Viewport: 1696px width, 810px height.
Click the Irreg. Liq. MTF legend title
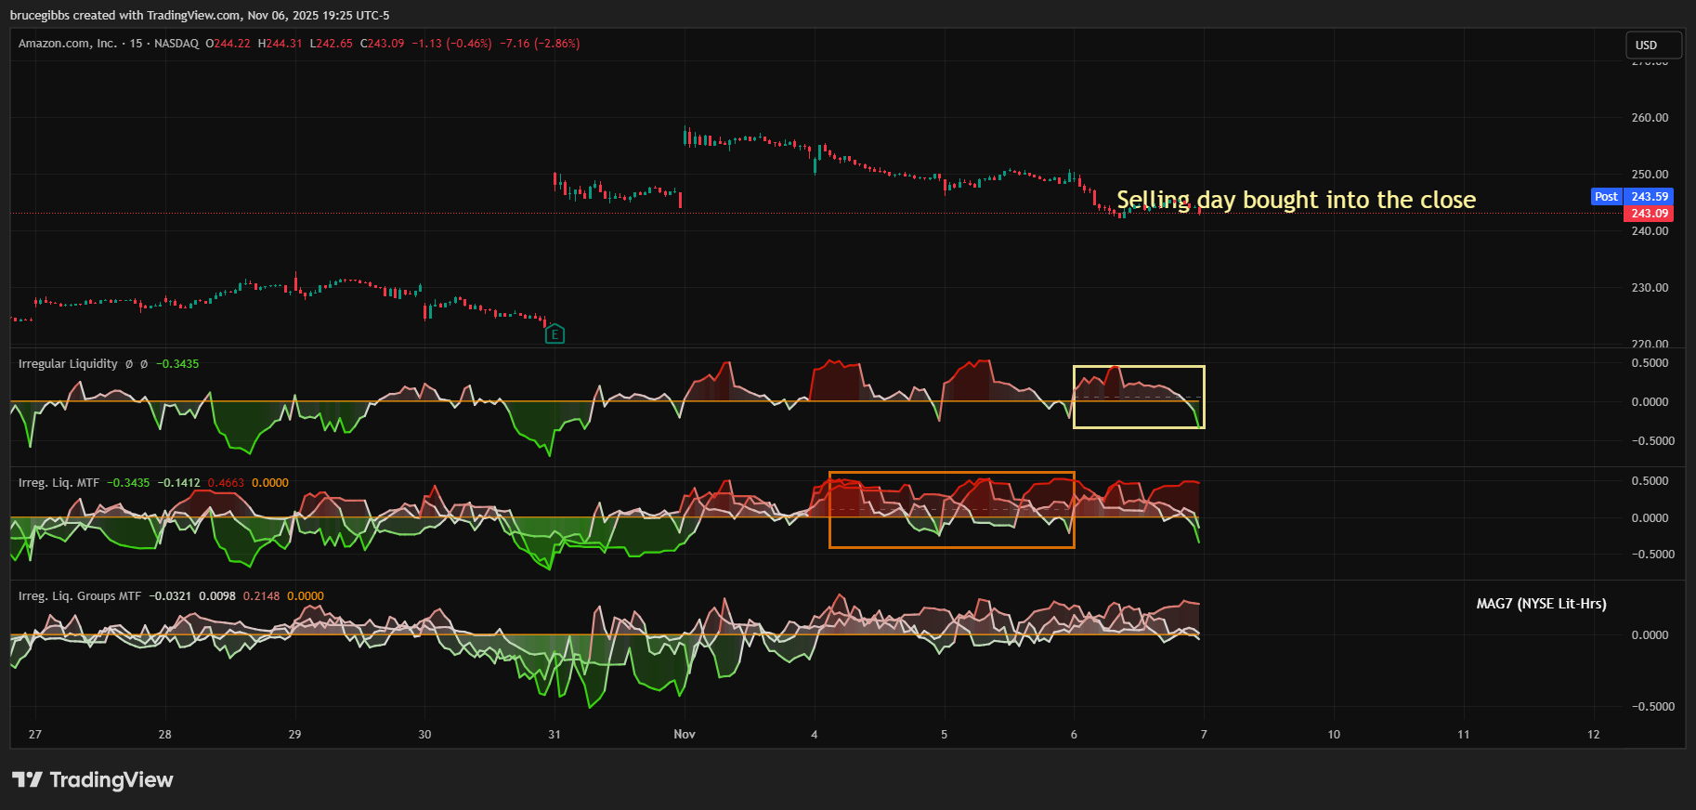[59, 483]
